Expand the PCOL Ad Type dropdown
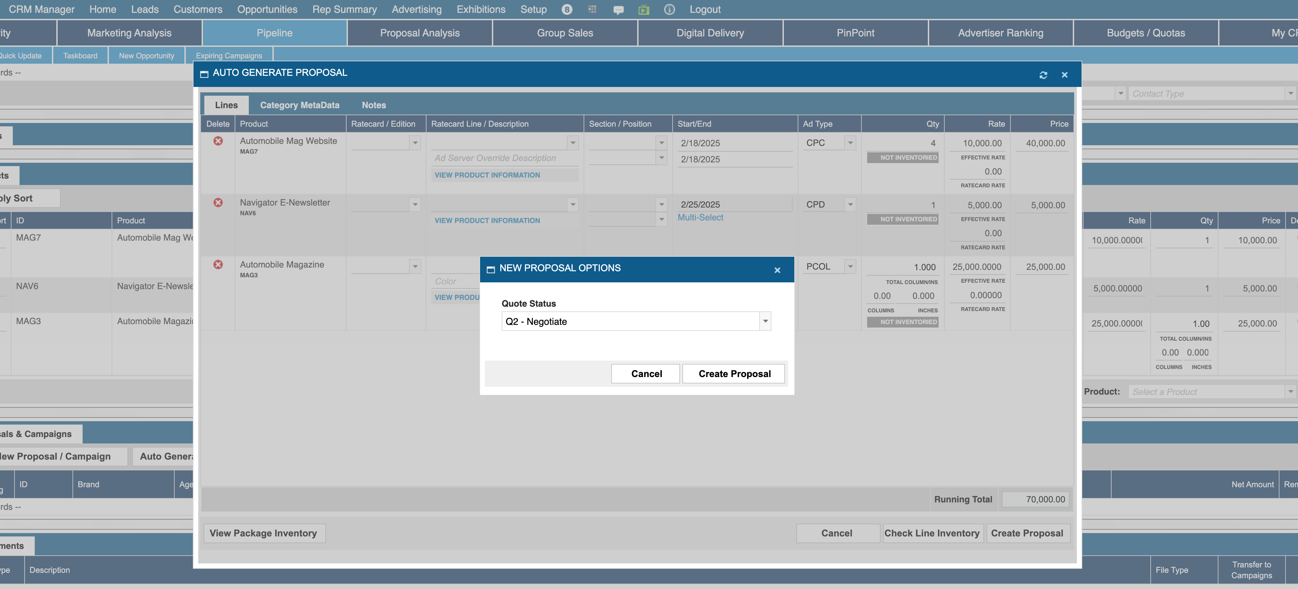1298x589 pixels. [x=850, y=266]
